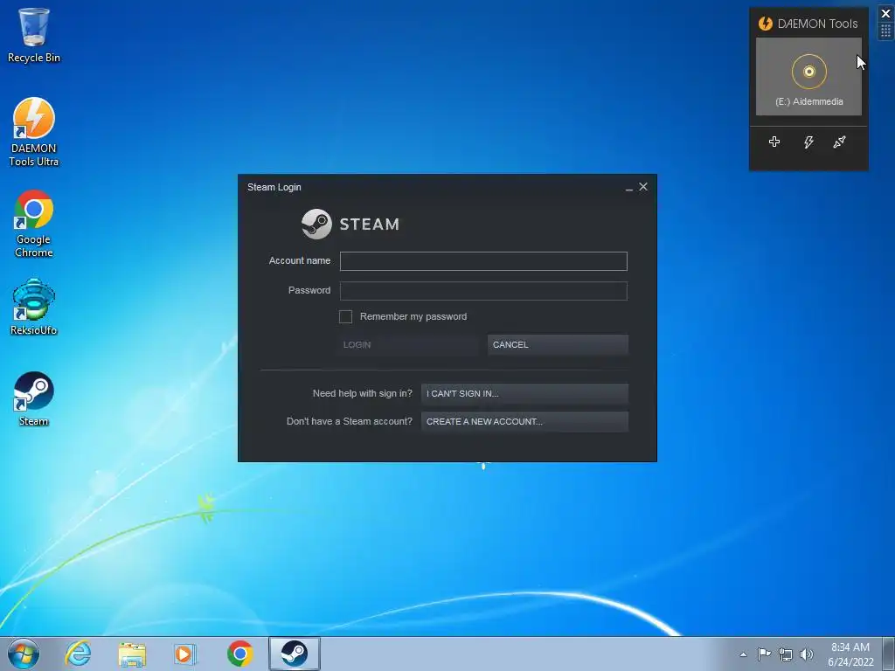Viewport: 895px width, 671px height.
Task: Open the Windows Start menu
Action: pos(24,654)
